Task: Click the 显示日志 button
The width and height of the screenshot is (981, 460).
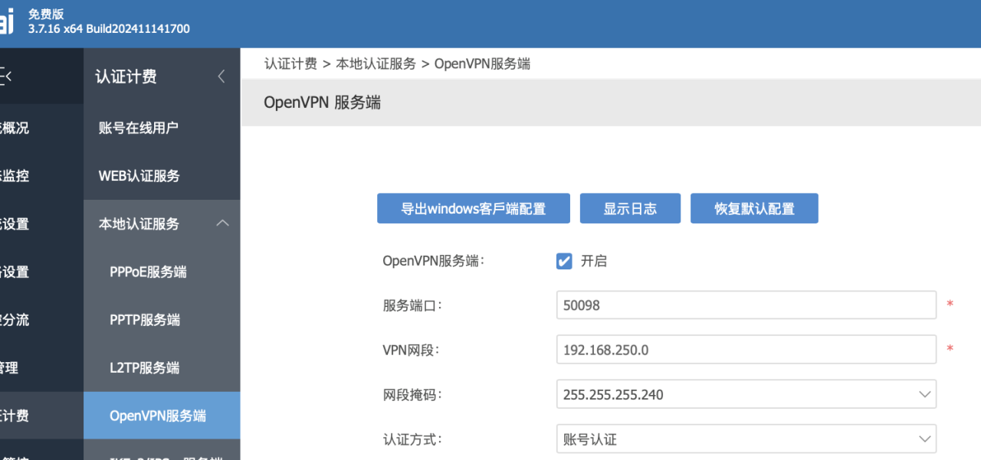Action: [630, 208]
